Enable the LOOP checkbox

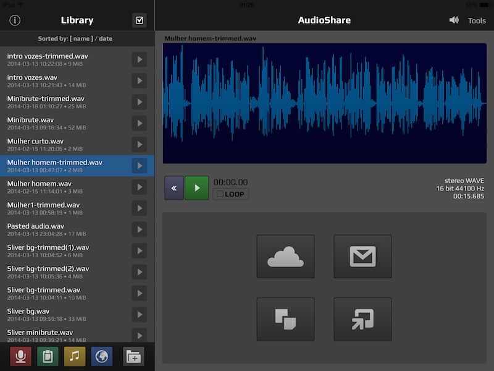(x=231, y=194)
